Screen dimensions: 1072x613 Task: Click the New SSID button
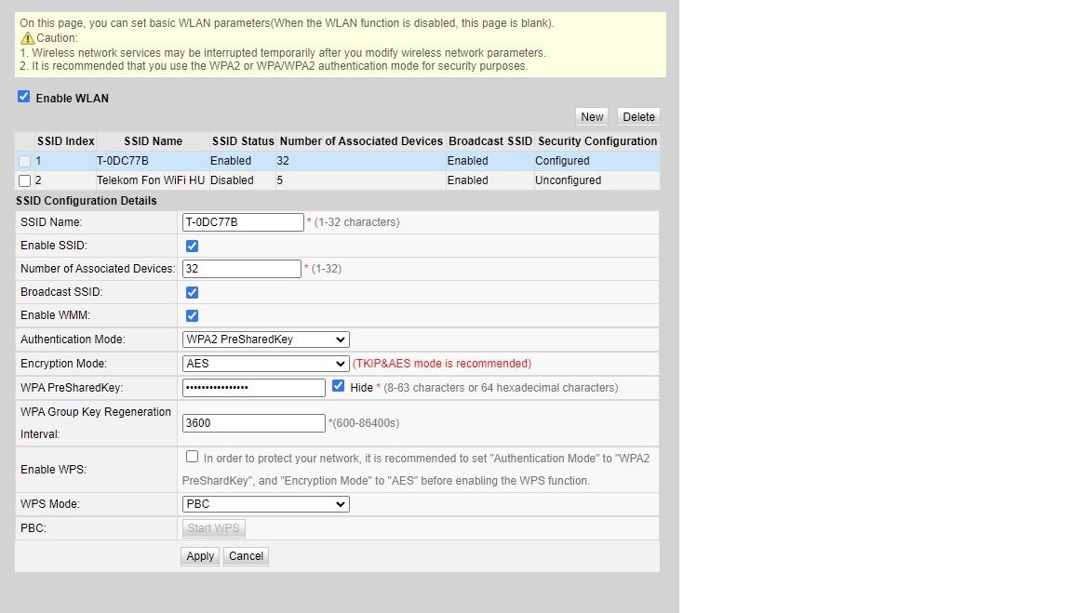592,117
